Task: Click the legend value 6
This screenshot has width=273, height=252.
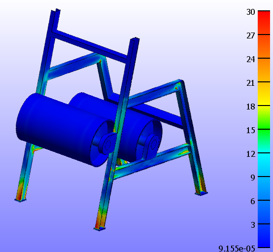Action: [253, 202]
